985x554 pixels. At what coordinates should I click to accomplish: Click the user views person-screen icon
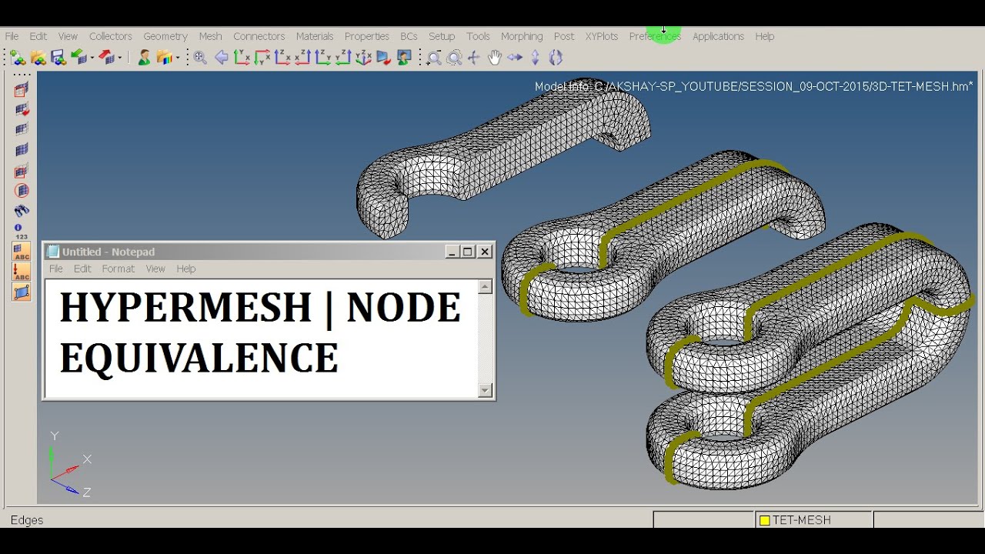coord(404,58)
